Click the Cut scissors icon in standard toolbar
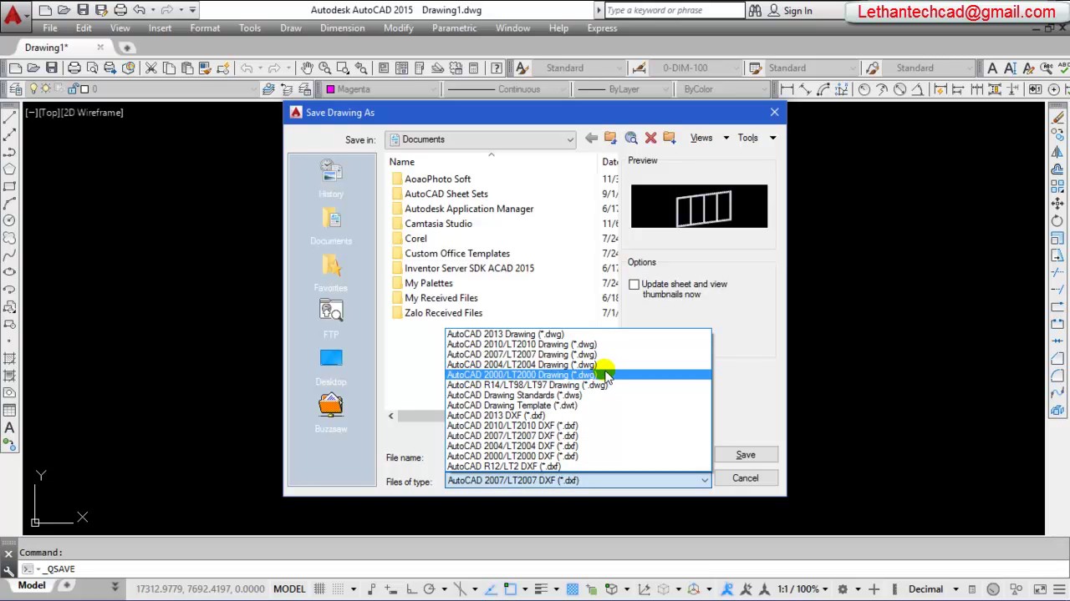 [x=151, y=68]
